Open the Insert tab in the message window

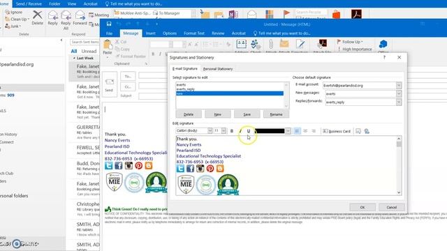[x=151, y=33]
